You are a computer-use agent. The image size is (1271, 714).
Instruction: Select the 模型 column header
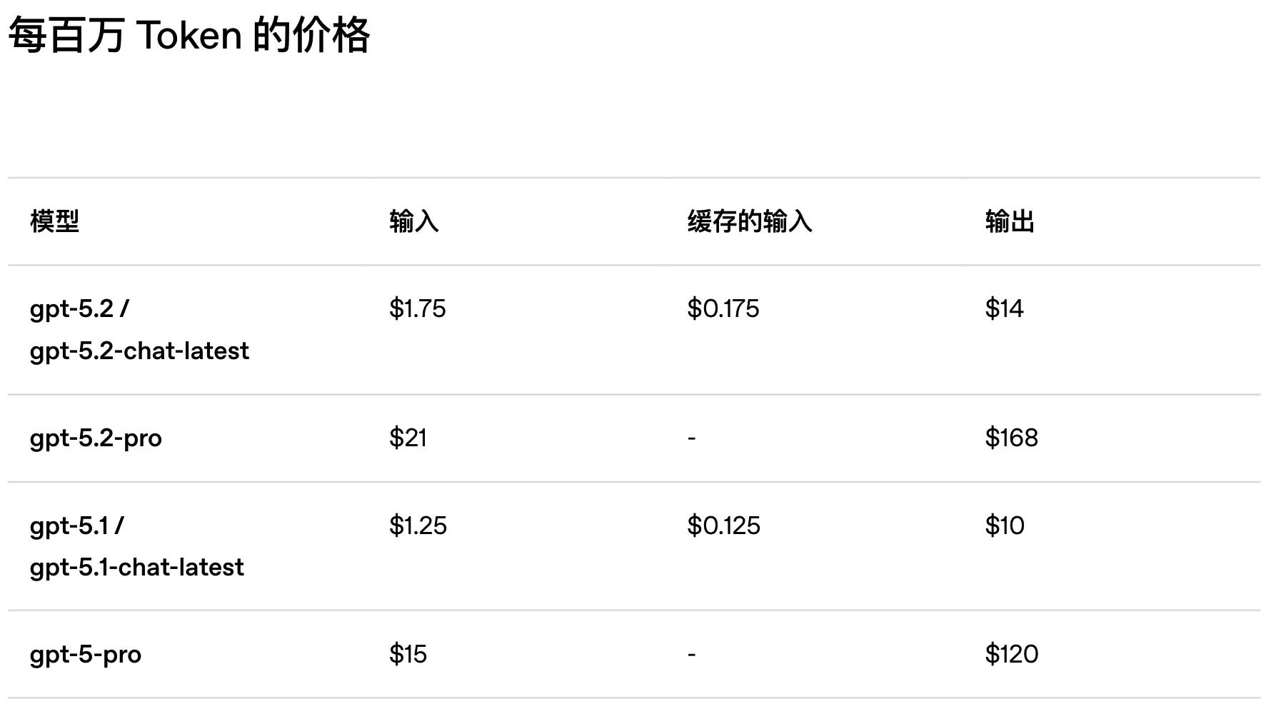click(54, 221)
